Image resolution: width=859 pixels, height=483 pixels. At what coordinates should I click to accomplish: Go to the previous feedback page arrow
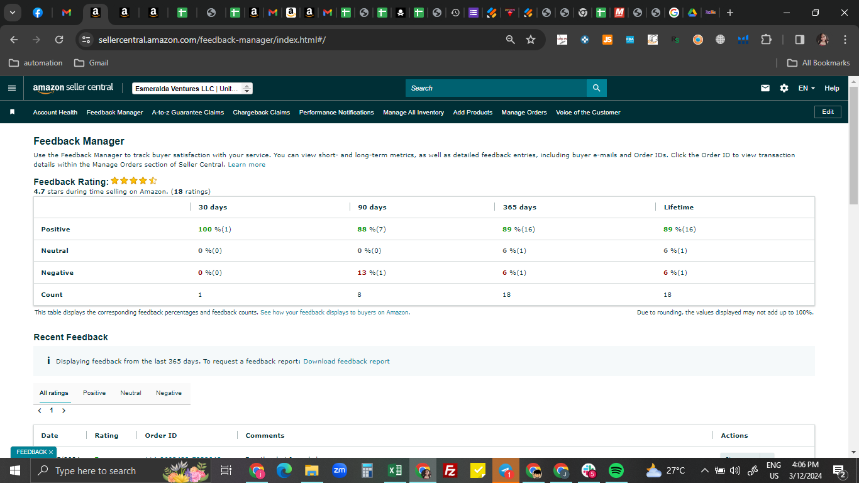40,410
